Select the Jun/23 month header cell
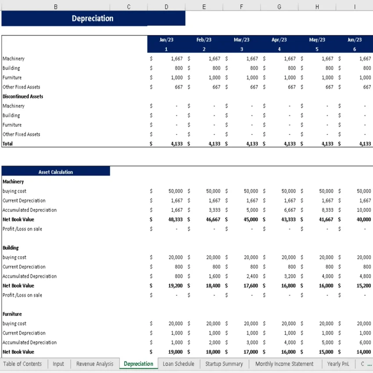 pyautogui.click(x=355, y=39)
